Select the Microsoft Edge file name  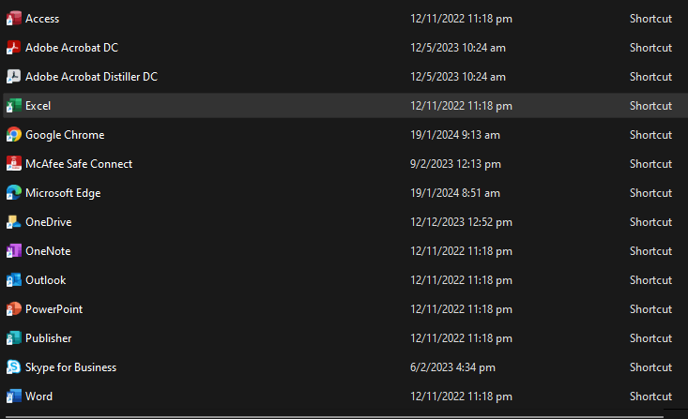[63, 193]
